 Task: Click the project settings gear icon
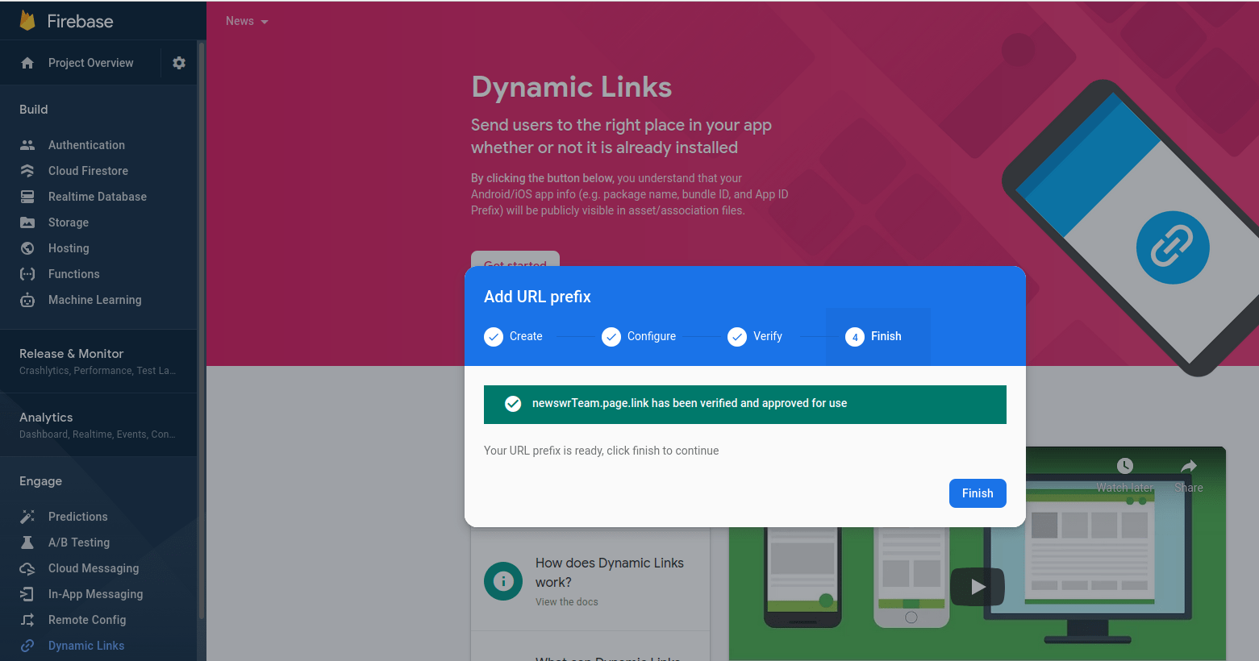click(x=179, y=63)
